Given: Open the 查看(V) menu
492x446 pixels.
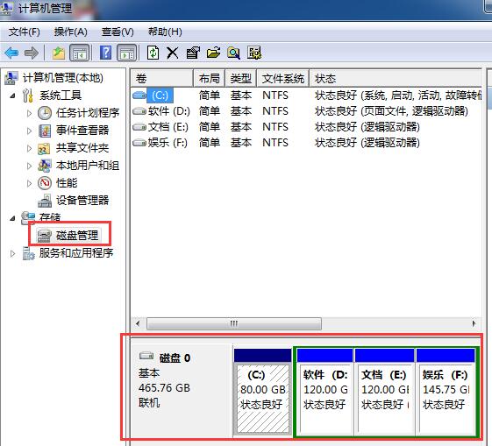Looking at the screenshot, I should coord(118,32).
